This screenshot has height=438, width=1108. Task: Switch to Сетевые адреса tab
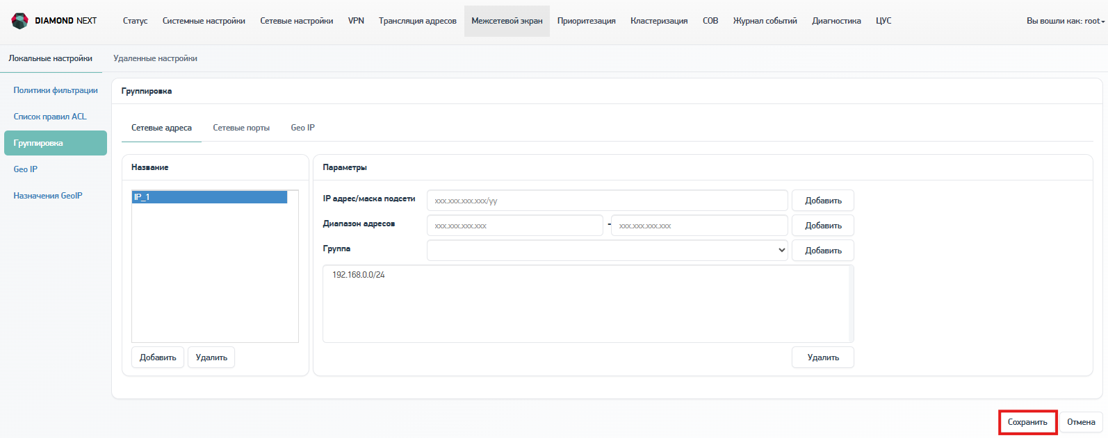(x=161, y=128)
